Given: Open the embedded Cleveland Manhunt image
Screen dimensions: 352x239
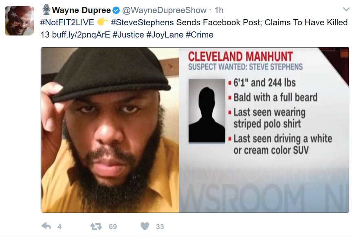Looking at the screenshot, I should (x=195, y=130).
